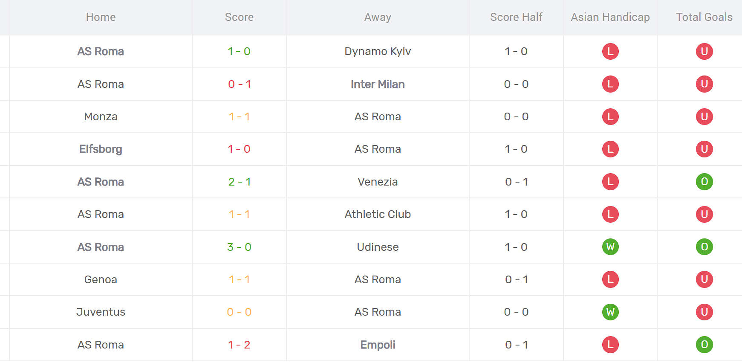Click the green O badge in Udinese row
742x363 pixels.
pos(704,247)
